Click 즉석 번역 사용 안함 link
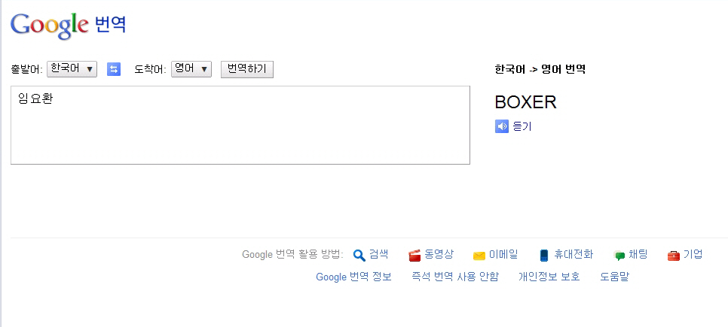 [455, 277]
